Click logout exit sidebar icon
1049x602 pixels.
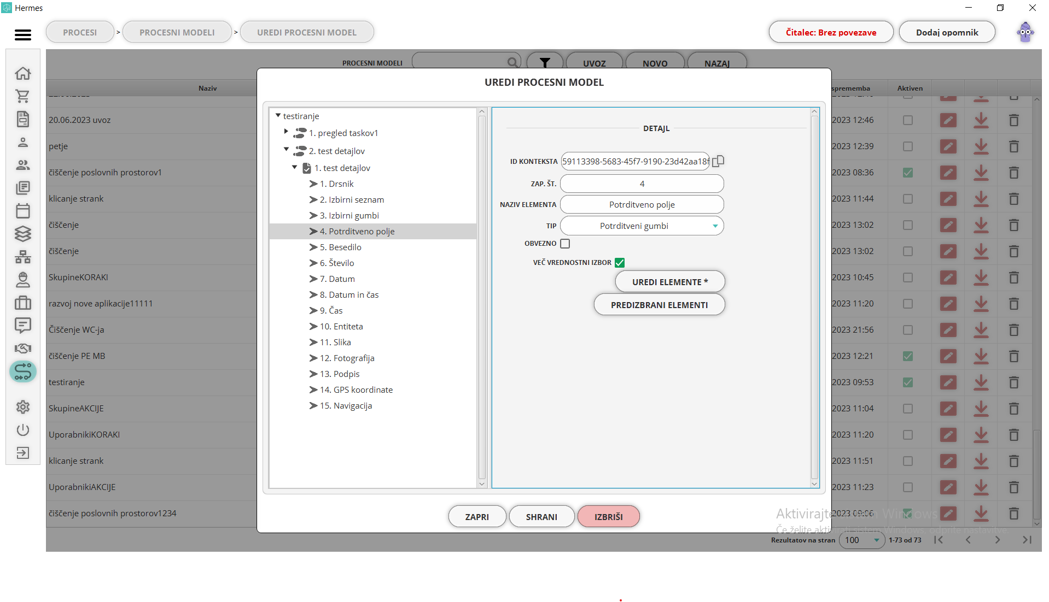click(x=23, y=453)
